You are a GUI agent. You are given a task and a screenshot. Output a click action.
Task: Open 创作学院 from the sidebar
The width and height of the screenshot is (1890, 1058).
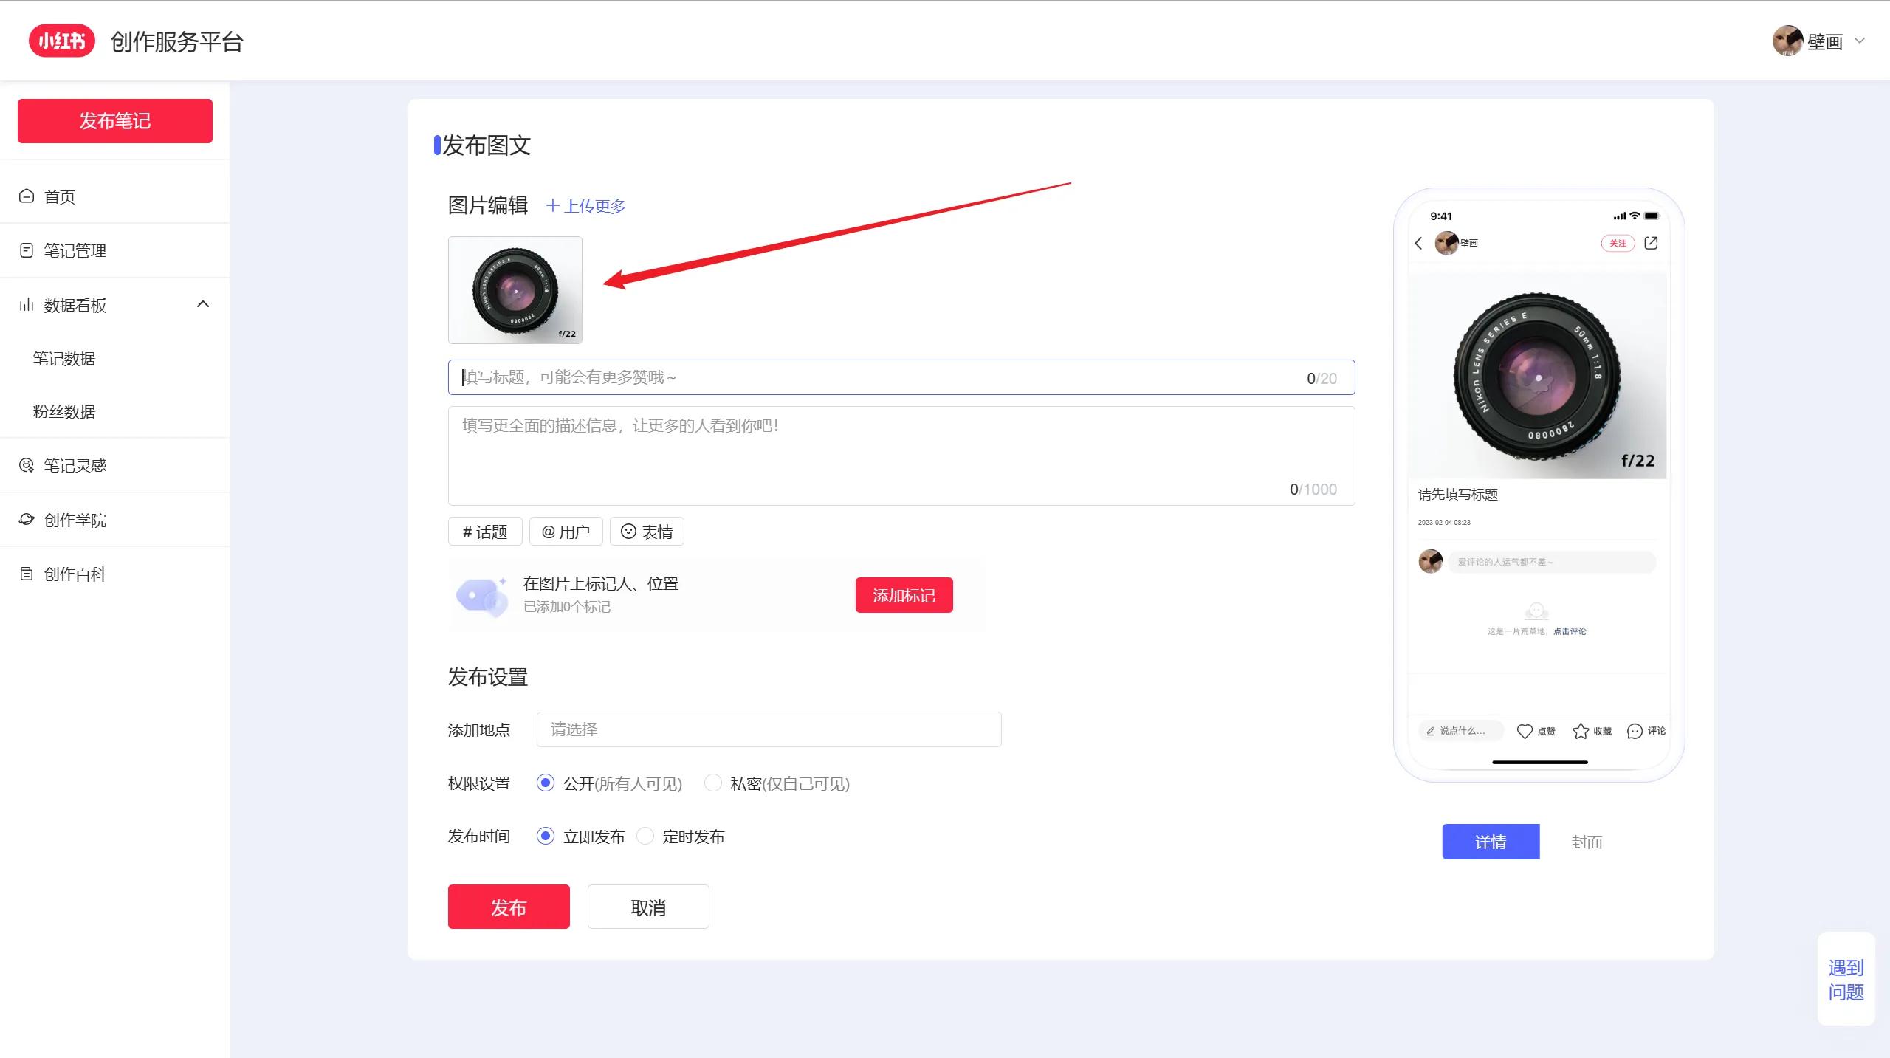point(74,520)
